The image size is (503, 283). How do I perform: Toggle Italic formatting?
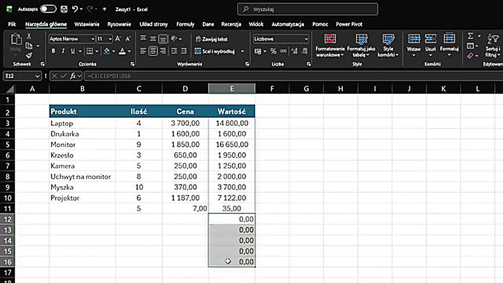[x=63, y=51]
